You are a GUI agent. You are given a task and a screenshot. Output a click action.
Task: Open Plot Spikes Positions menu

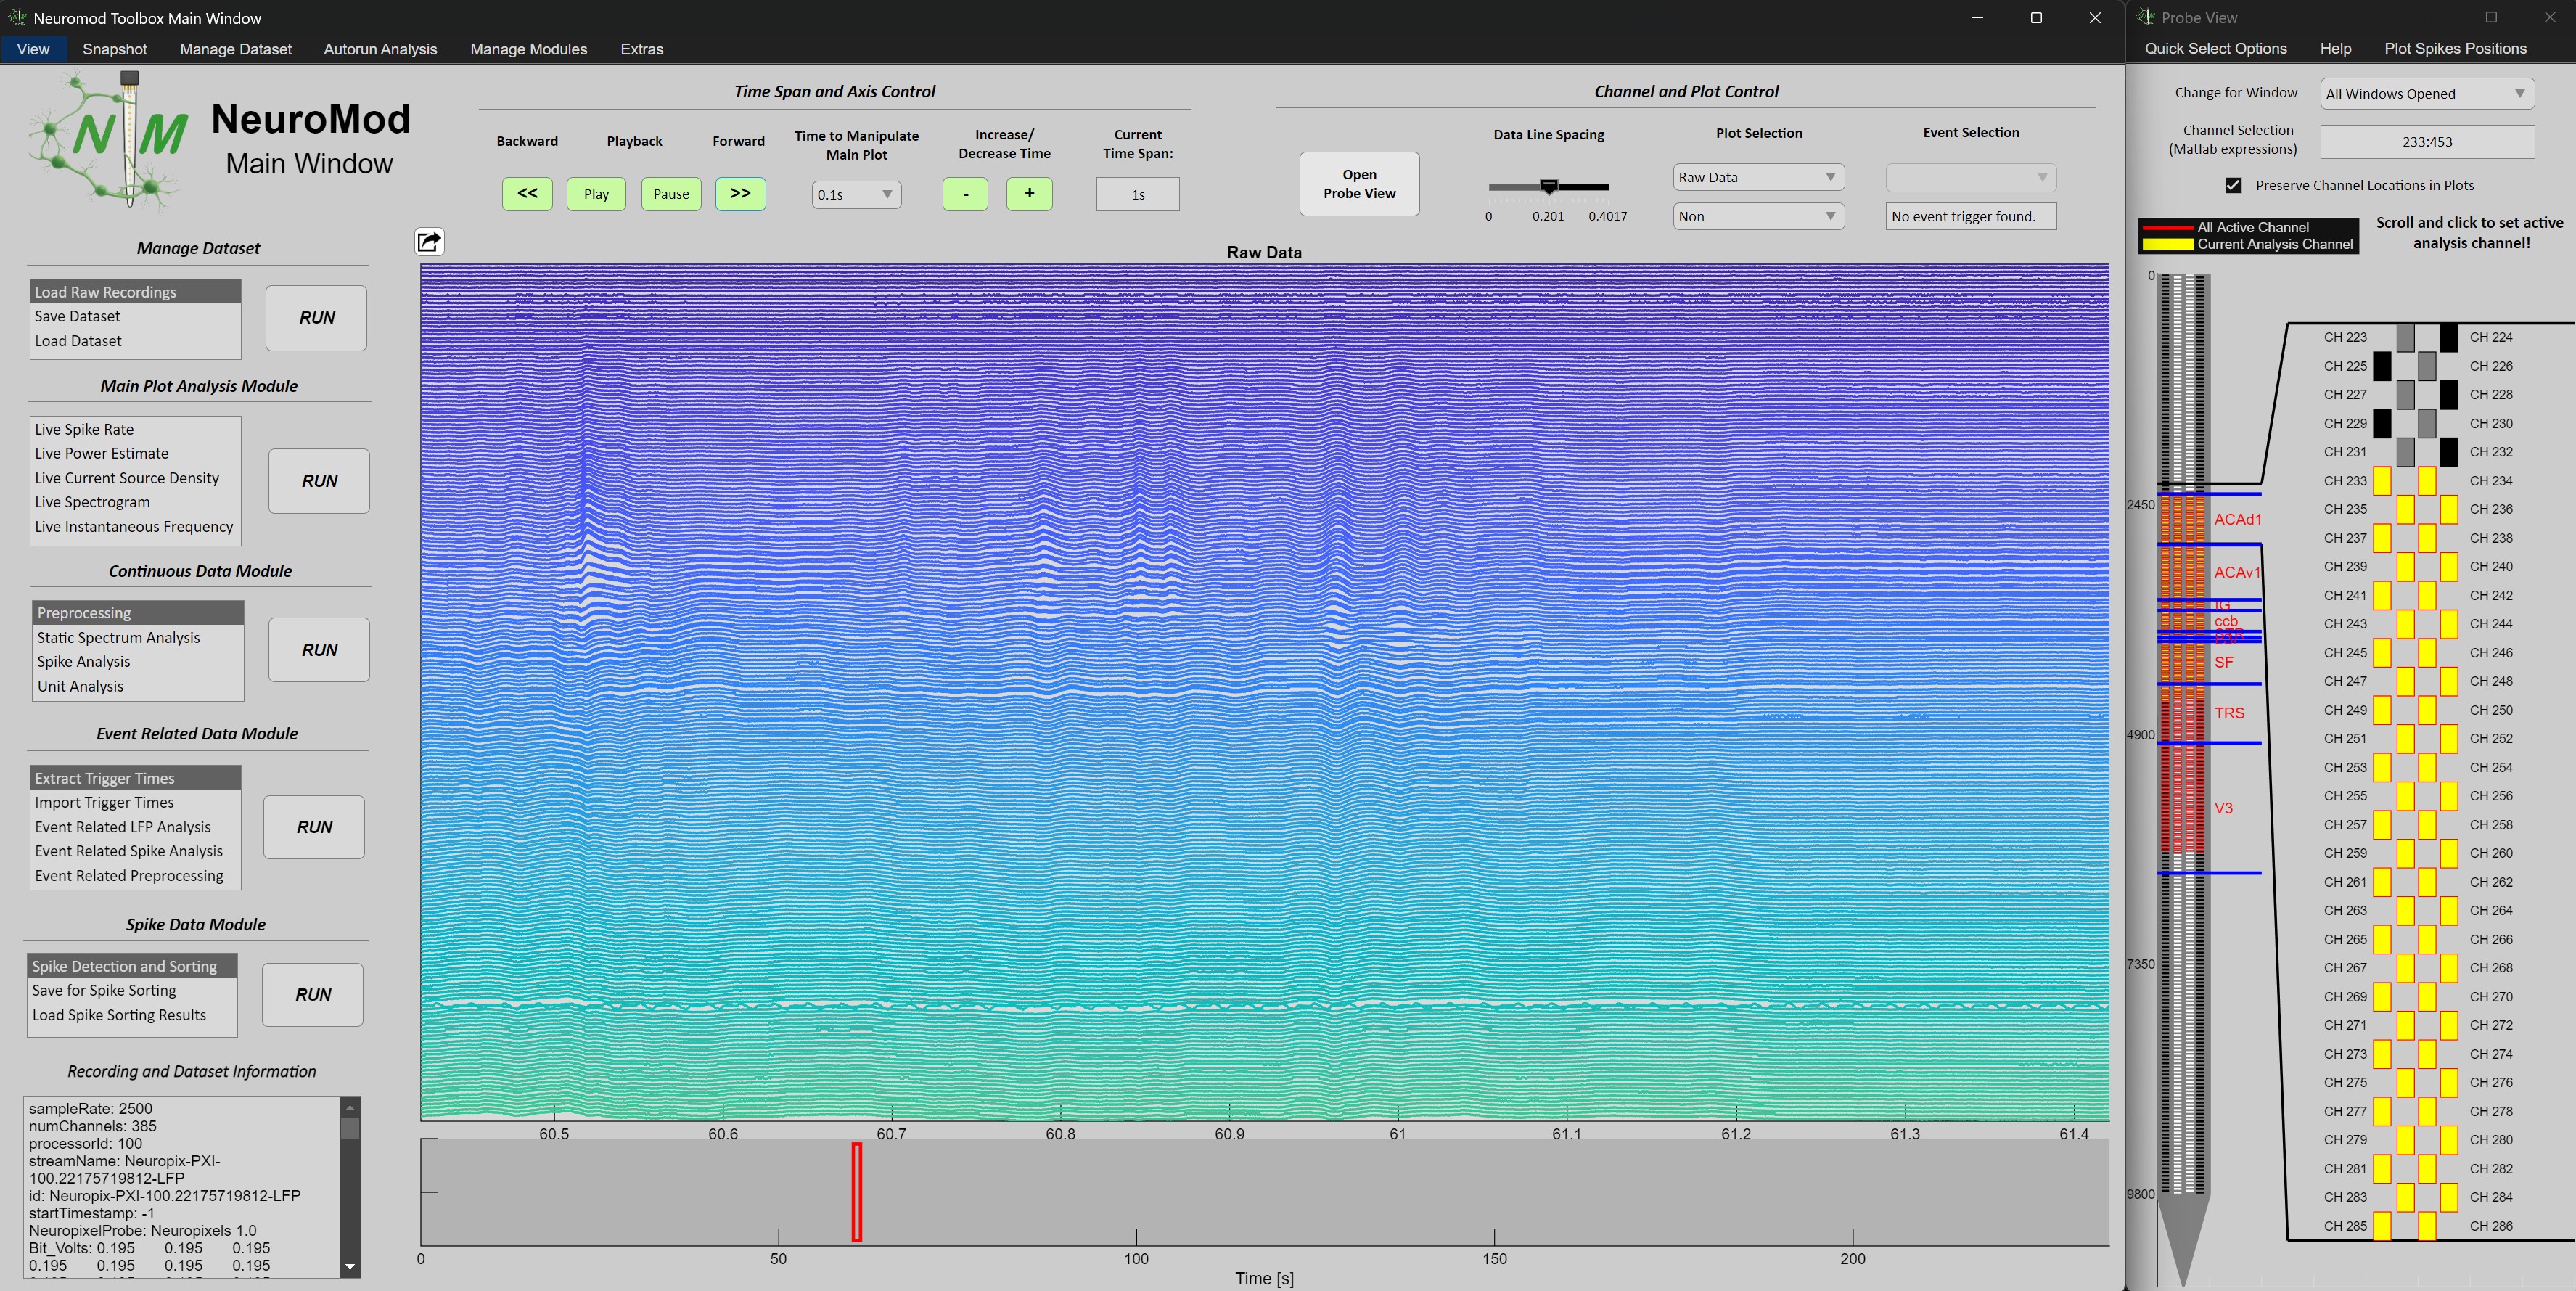2455,48
